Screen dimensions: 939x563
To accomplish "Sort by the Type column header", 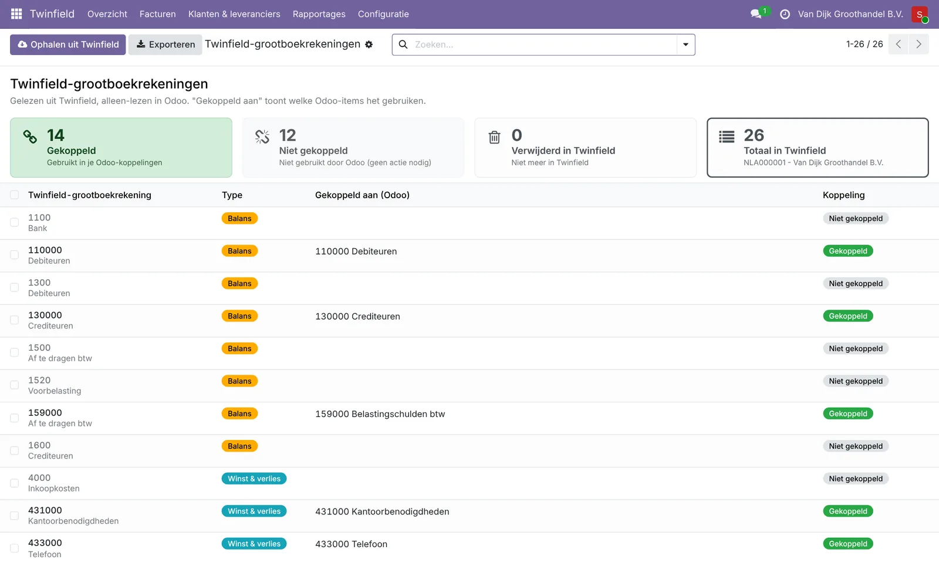I will coord(232,195).
